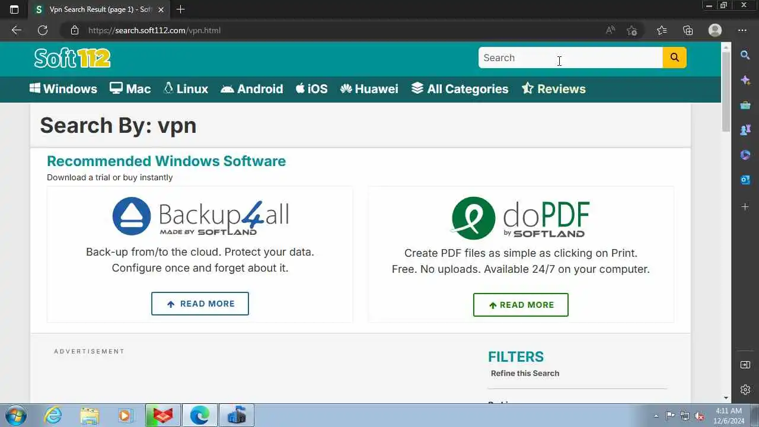Click the FILTERS heading

516,357
